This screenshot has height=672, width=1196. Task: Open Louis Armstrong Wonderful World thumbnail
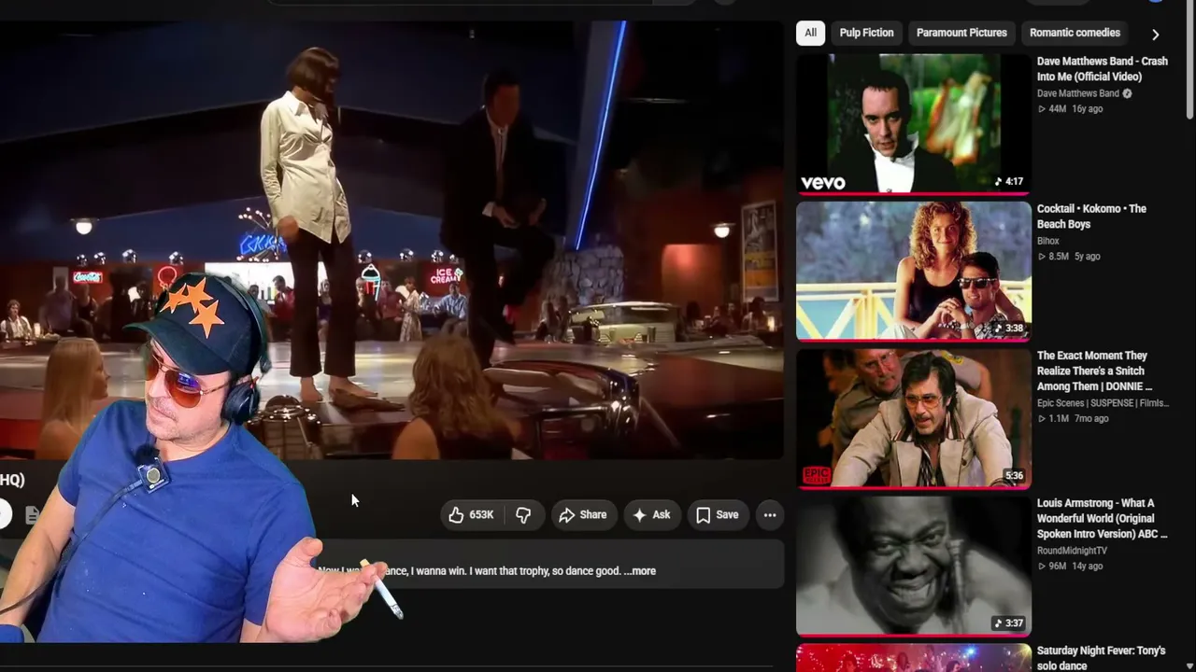914,567
